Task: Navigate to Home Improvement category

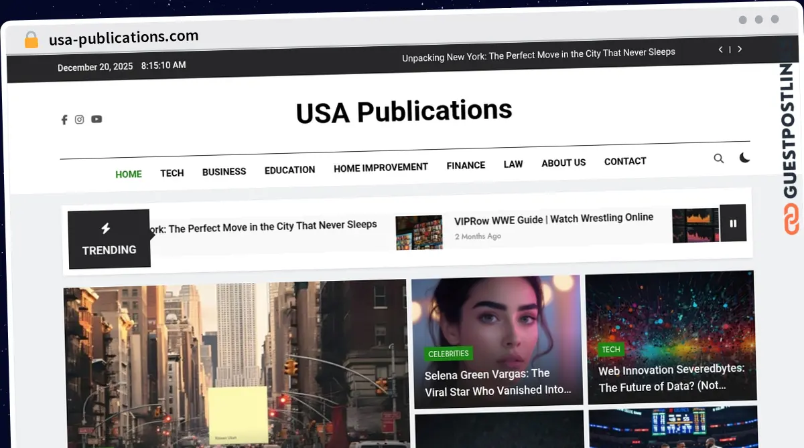Action: pyautogui.click(x=381, y=167)
